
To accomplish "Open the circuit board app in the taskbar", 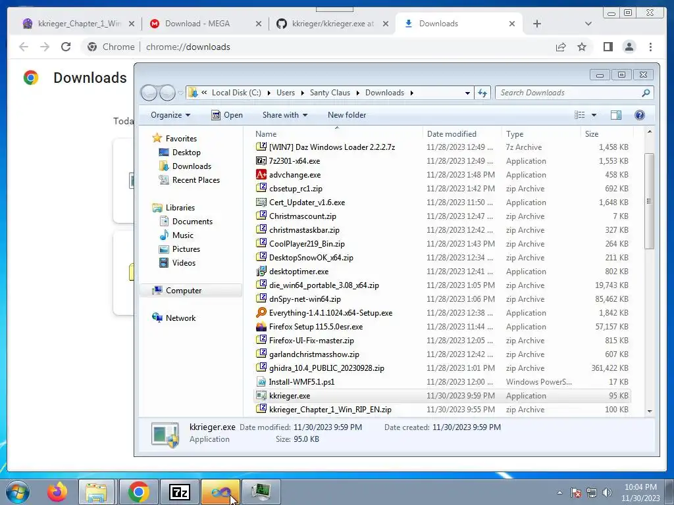I will pos(261,492).
